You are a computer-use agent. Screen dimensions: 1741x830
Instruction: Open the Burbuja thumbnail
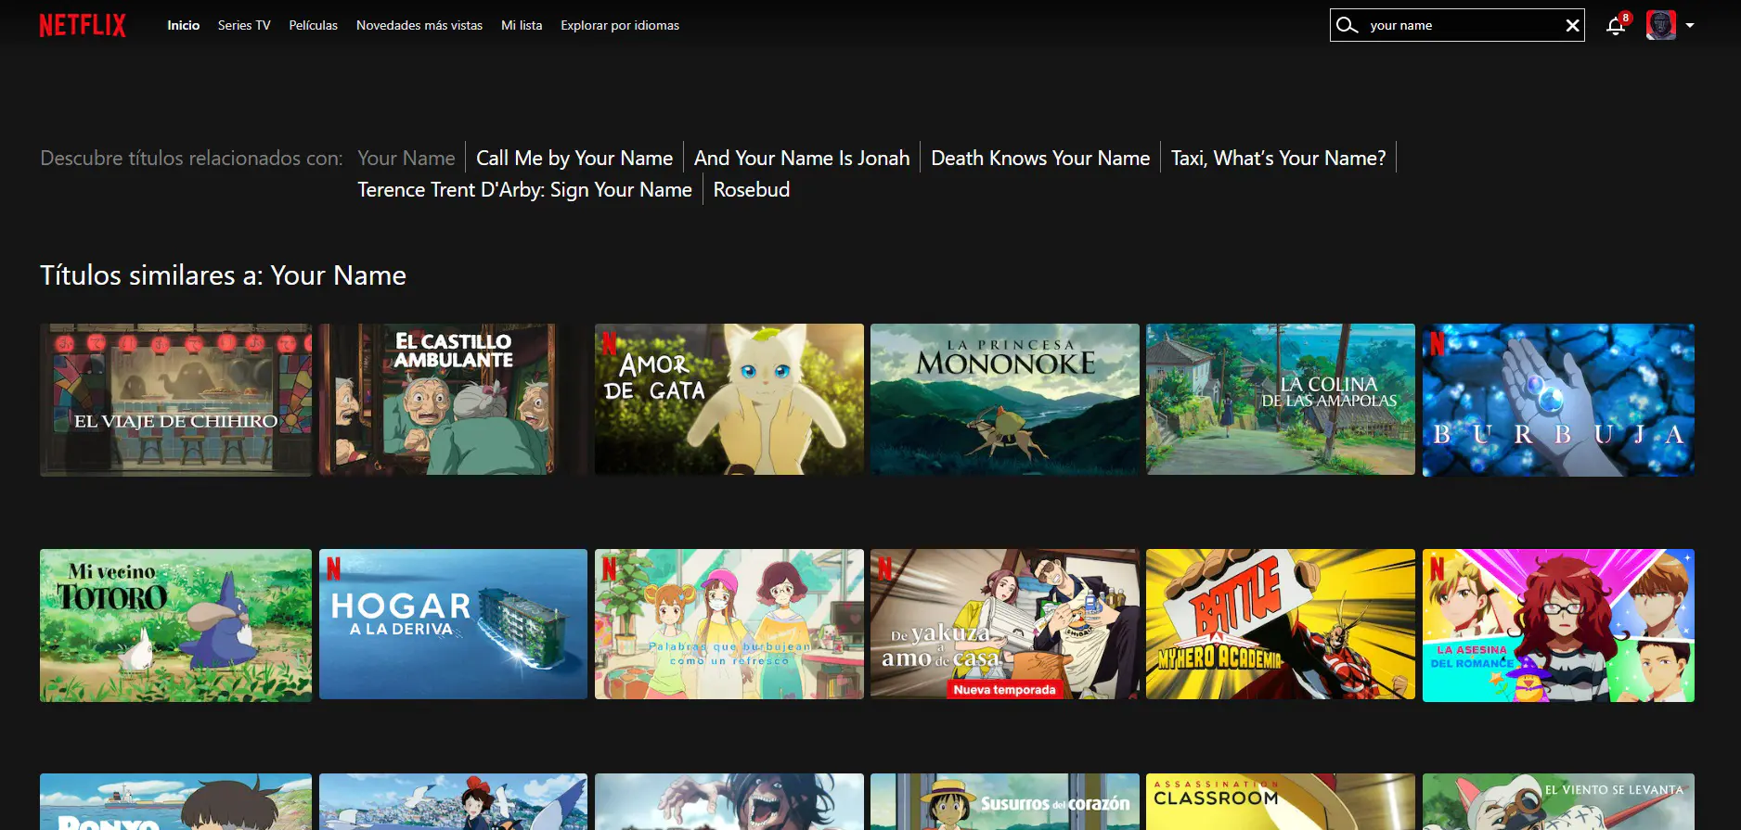pos(1558,400)
